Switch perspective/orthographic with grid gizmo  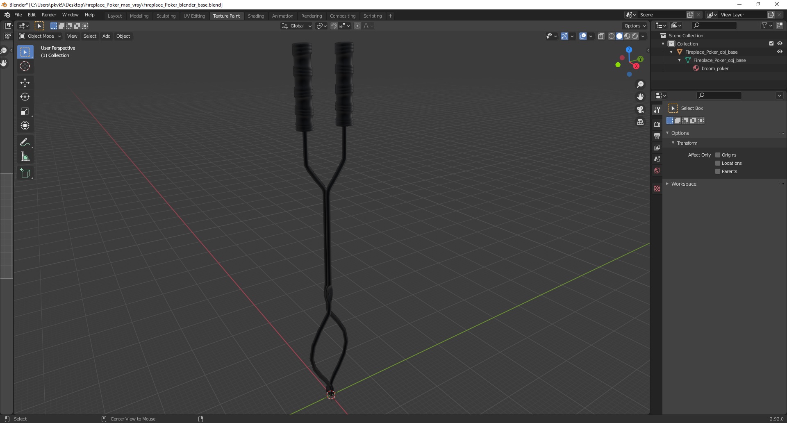(x=640, y=122)
